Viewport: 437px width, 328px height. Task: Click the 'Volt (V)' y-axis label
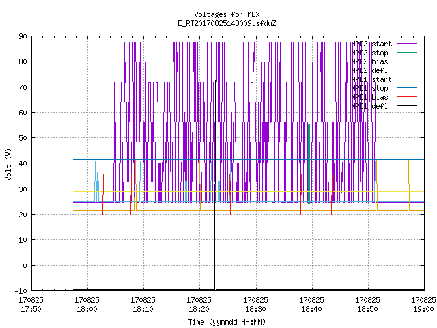[9, 165]
